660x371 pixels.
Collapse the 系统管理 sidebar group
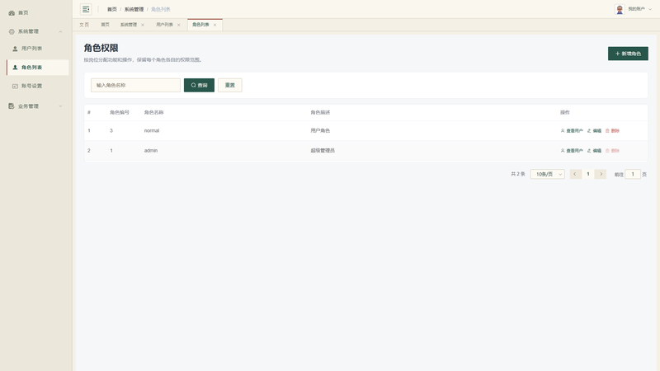pos(35,31)
